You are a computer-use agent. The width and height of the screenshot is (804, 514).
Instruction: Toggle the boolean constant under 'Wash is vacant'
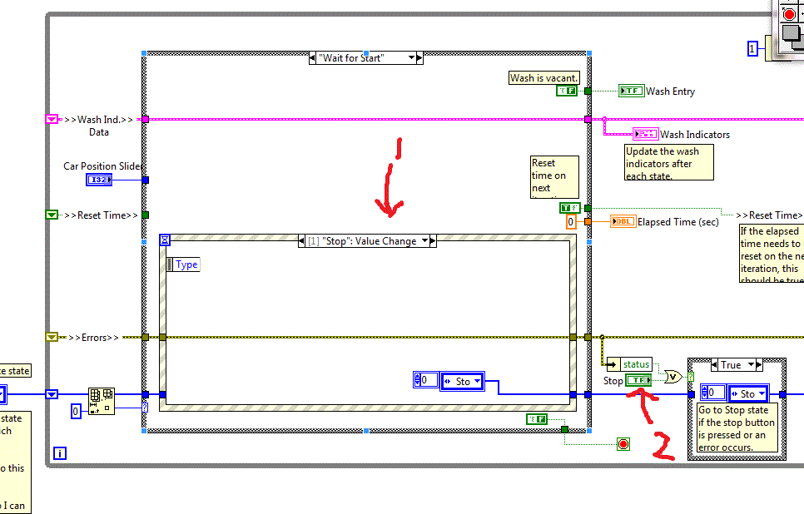coord(567,91)
